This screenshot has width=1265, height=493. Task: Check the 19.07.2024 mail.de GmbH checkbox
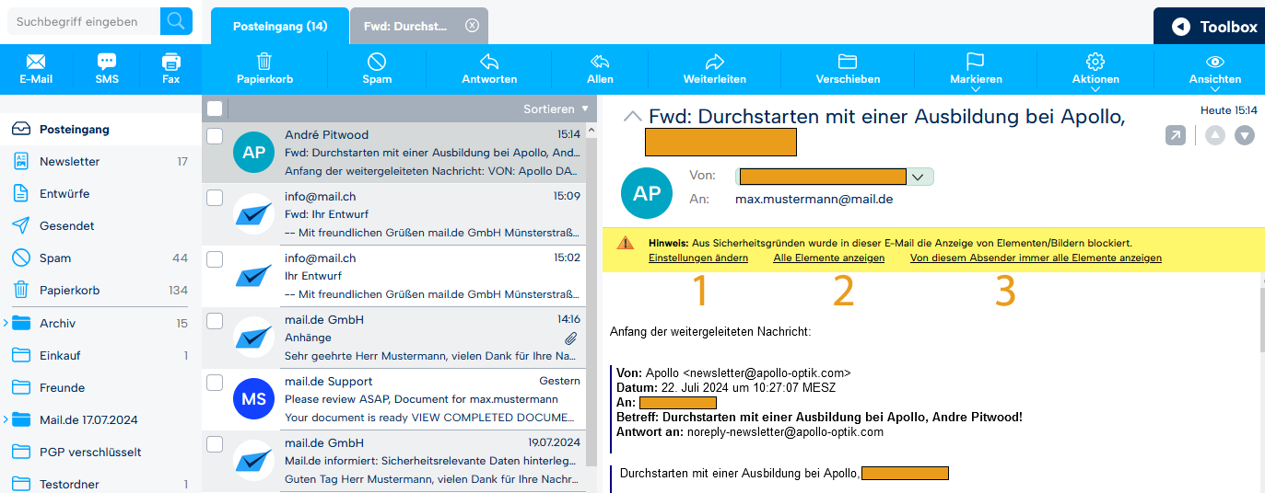[215, 444]
